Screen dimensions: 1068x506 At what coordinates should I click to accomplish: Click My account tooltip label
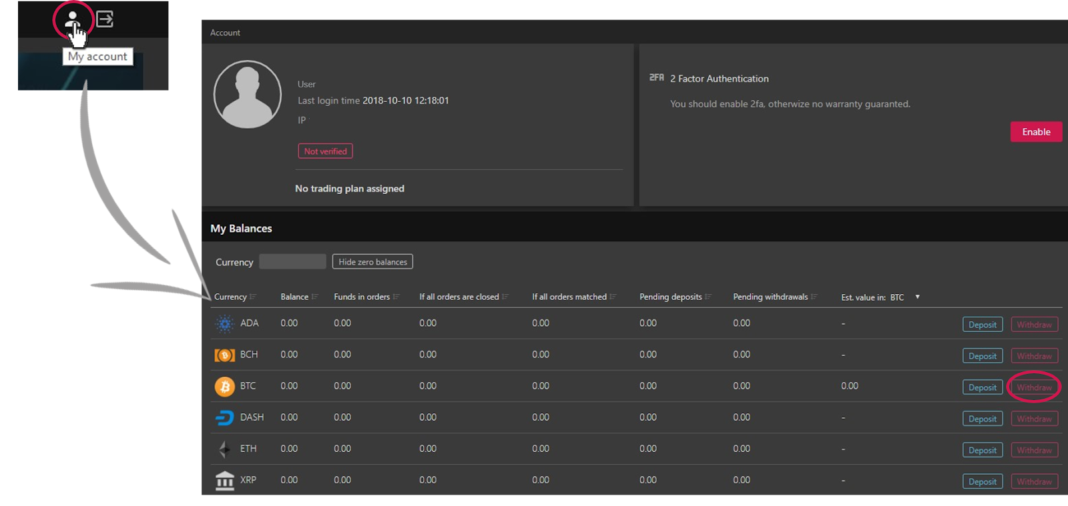pyautogui.click(x=97, y=57)
